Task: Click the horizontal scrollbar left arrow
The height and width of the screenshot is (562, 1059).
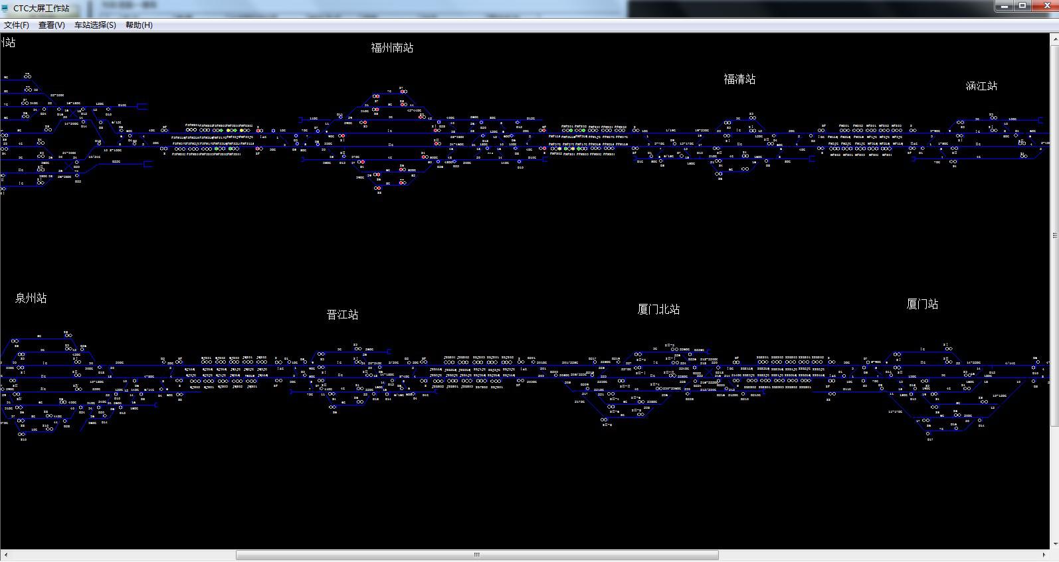Action: tap(6, 555)
